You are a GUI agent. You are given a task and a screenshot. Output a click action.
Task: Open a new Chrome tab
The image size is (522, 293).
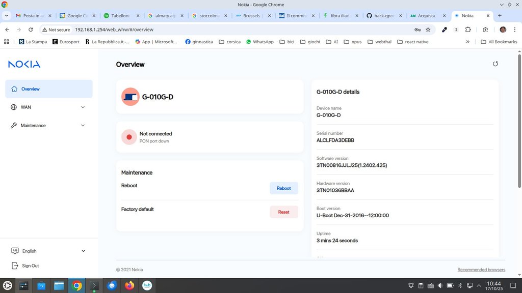[x=500, y=16]
